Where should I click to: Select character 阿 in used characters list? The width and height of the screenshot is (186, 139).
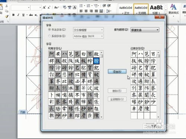[134, 54]
